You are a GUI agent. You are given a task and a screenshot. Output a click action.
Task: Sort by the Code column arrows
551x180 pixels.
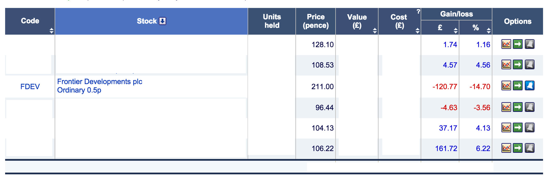coord(51,31)
